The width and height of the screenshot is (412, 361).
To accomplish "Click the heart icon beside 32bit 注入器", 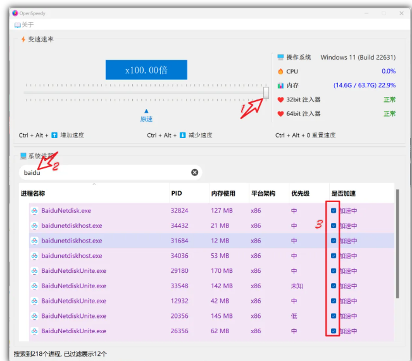I will (280, 99).
